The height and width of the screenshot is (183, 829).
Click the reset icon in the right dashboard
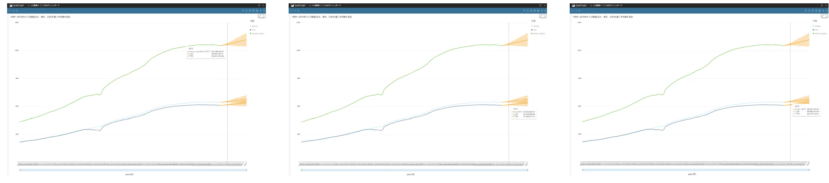click(x=580, y=10)
